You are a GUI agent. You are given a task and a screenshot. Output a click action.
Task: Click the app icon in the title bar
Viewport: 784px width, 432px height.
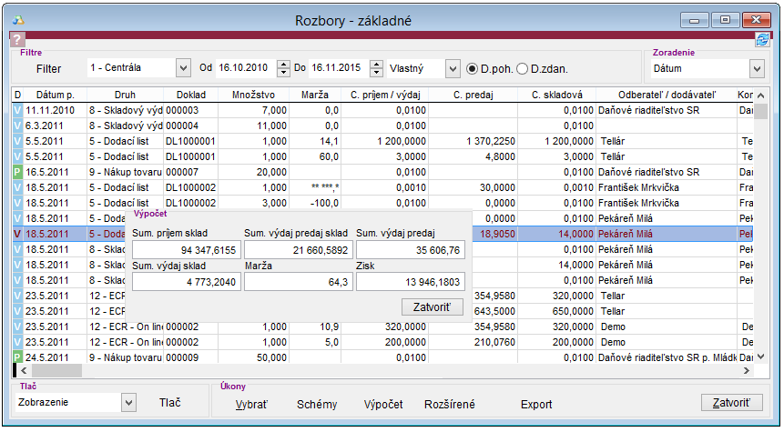(16, 20)
